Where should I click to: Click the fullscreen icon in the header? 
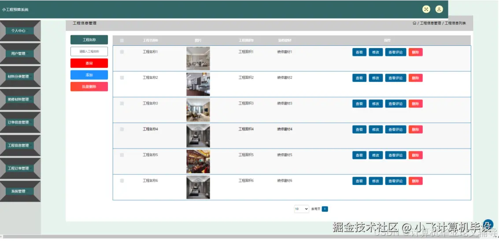tap(426, 9)
